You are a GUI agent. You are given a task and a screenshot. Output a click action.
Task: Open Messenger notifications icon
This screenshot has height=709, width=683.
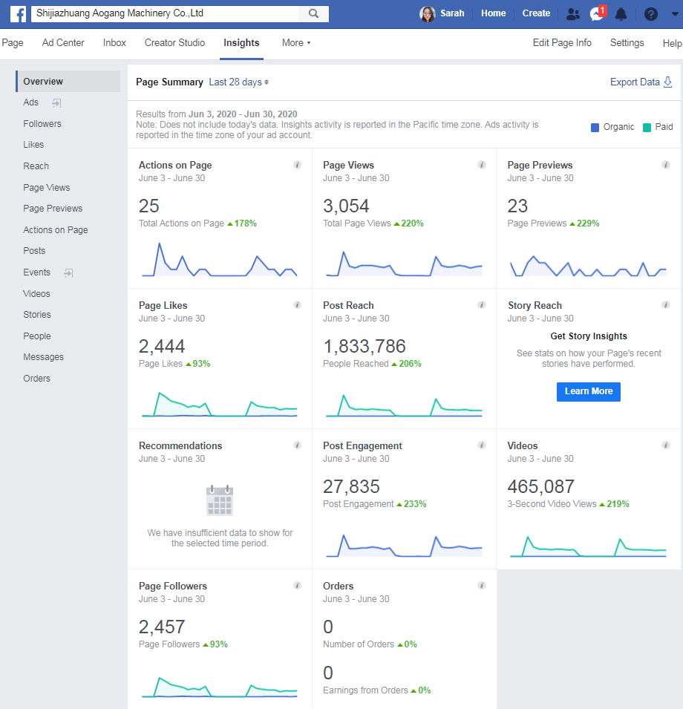(x=596, y=13)
